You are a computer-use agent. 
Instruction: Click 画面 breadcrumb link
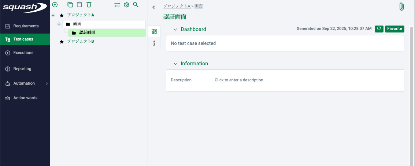199,6
